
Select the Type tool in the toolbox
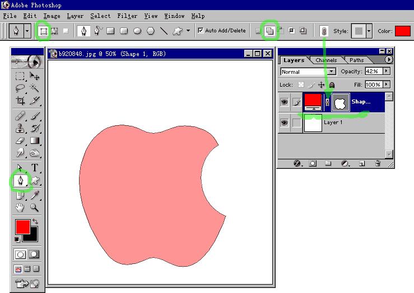[x=34, y=167]
